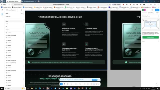This screenshot has height=90, width=160.
Task: Open the Figma main menu logo
Action: click(2, 10)
